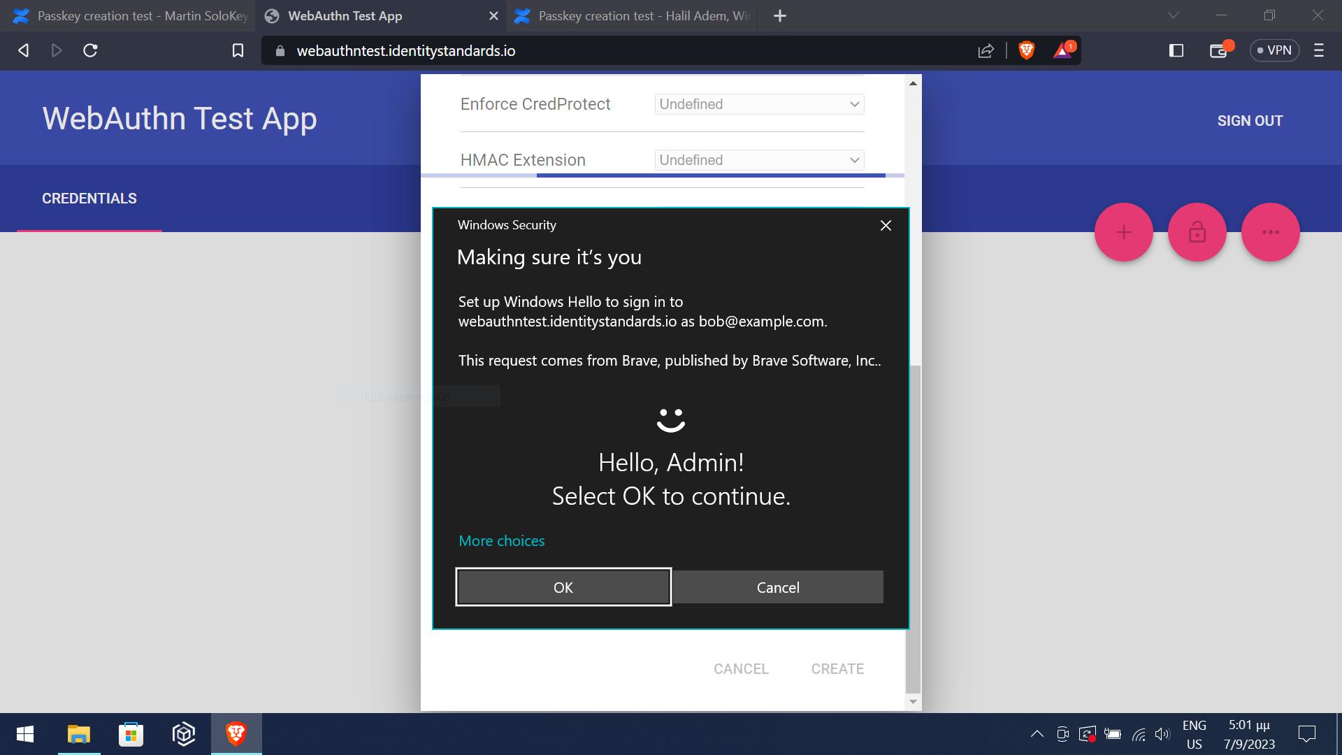Open File Explorer from taskbar
The height and width of the screenshot is (755, 1342).
coord(79,734)
